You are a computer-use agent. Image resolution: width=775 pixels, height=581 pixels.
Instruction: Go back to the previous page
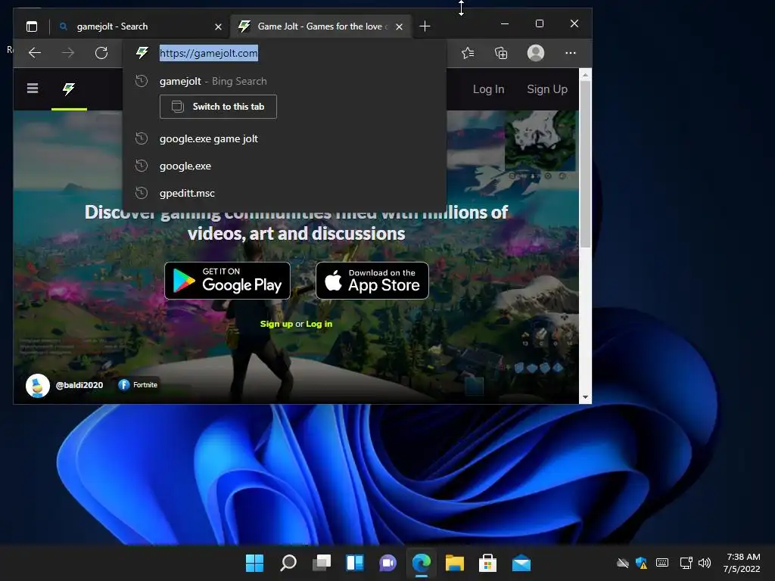(x=35, y=53)
